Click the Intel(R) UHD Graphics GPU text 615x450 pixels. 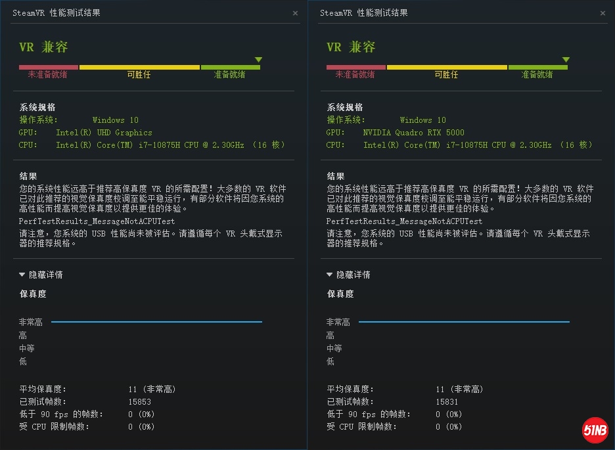coord(104,133)
